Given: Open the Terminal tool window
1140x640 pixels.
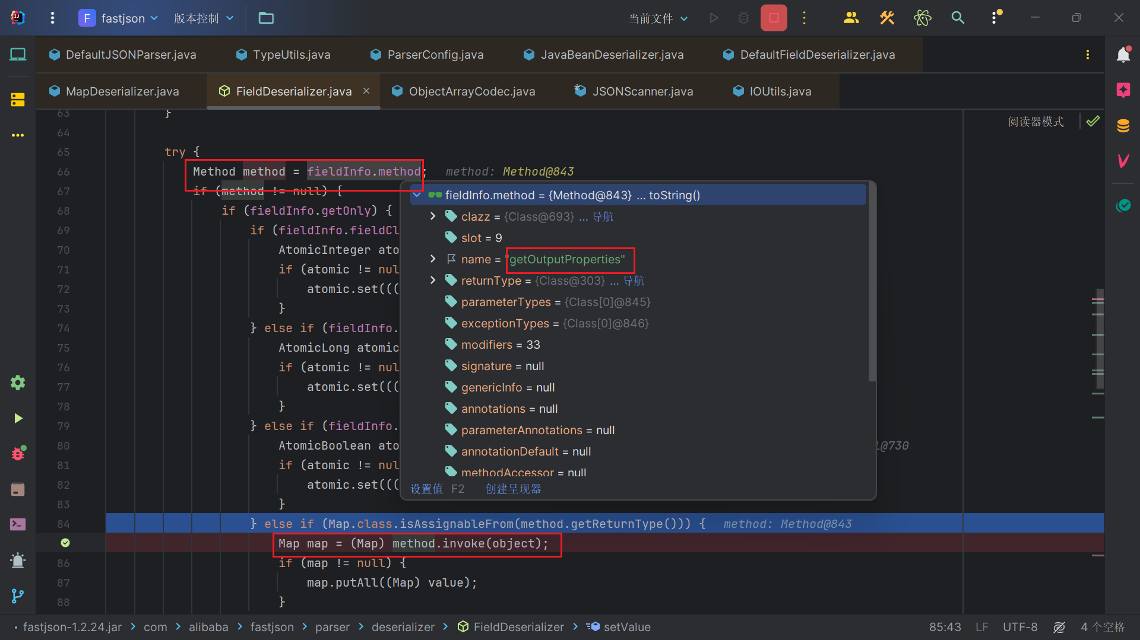Looking at the screenshot, I should pos(18,524).
